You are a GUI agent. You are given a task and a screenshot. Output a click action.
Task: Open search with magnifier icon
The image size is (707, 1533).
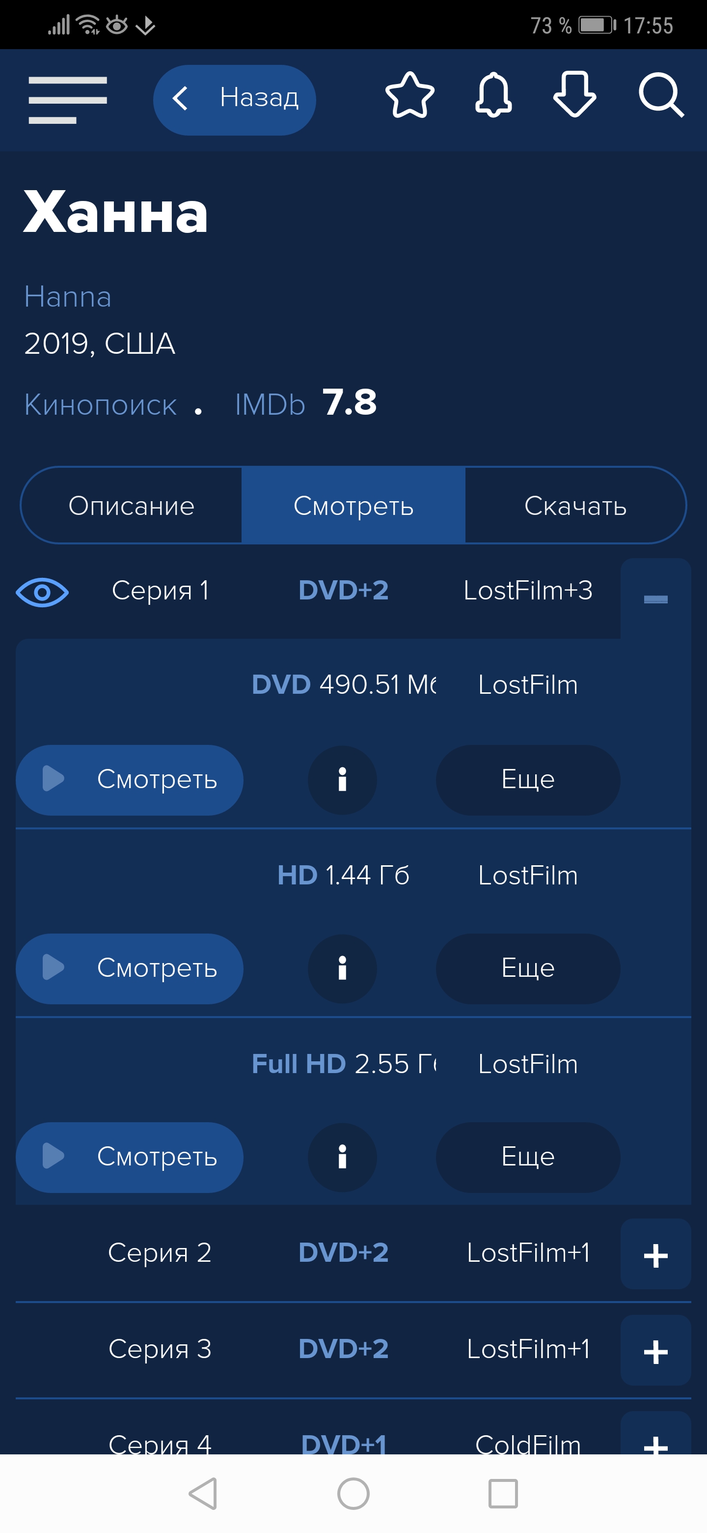tap(661, 95)
